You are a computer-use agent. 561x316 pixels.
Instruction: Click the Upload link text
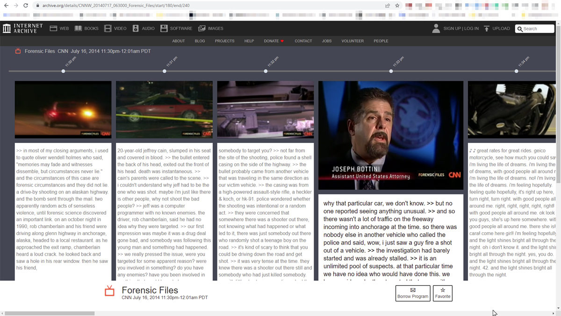pos(501,29)
